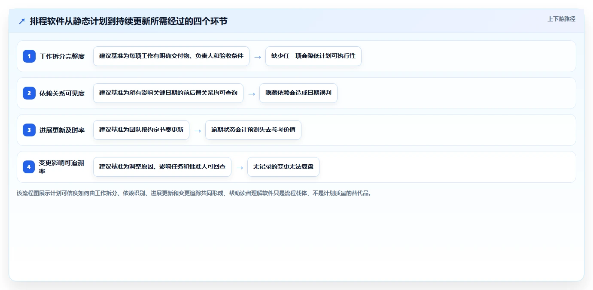Click box 缺少任一项会降低计划可执行性

[x=313, y=56]
